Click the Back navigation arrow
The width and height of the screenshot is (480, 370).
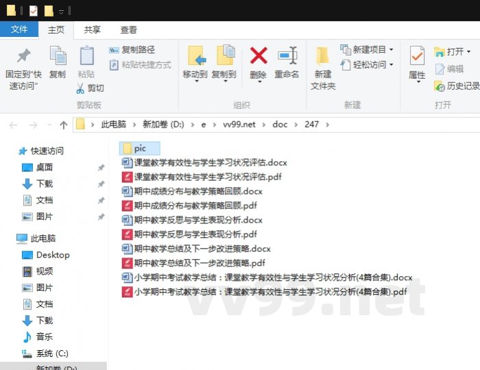point(13,125)
